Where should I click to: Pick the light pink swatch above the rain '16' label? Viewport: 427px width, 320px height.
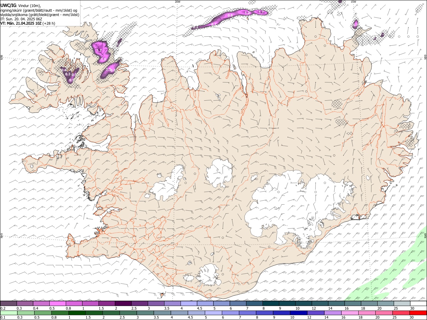pos(350,313)
